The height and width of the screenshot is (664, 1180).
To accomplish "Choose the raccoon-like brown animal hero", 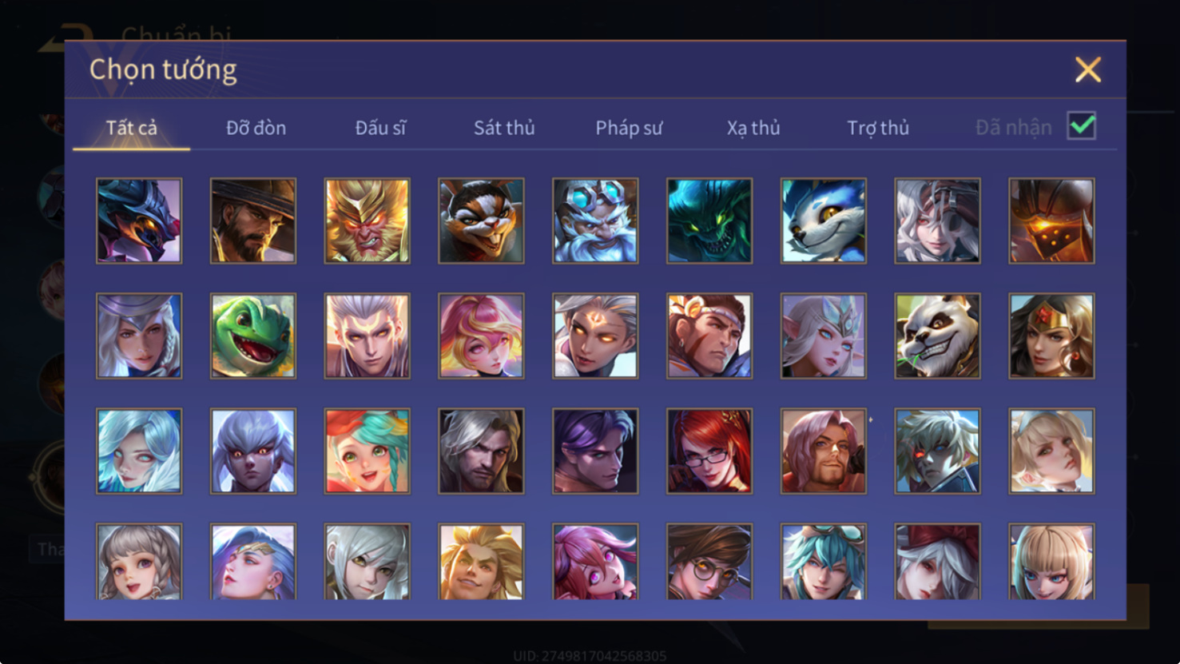I will [x=481, y=221].
